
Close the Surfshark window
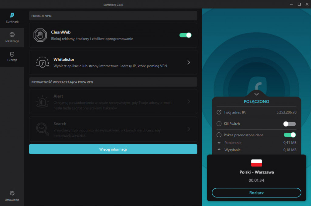click(307, 4)
